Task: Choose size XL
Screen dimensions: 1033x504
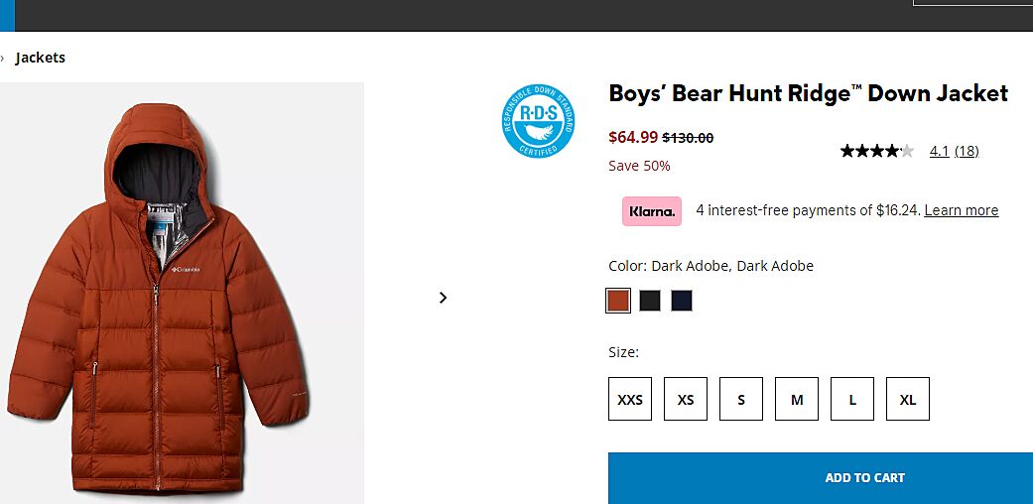Action: tap(908, 400)
